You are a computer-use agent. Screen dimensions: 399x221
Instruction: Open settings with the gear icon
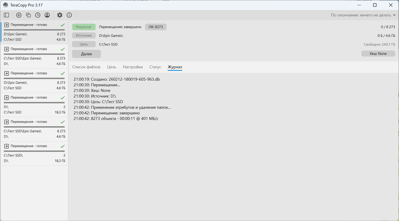coord(60,15)
